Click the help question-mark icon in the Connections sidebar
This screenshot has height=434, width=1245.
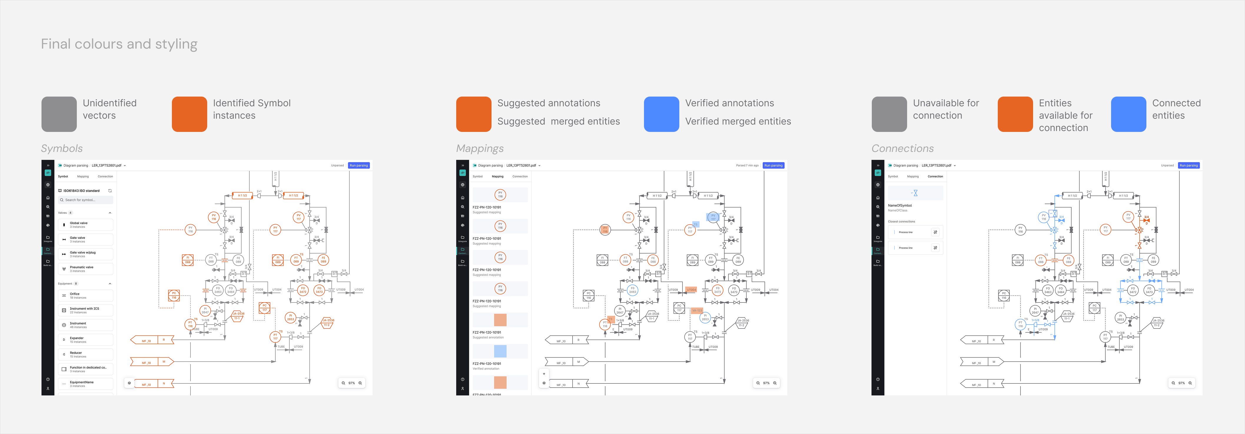pyautogui.click(x=878, y=379)
